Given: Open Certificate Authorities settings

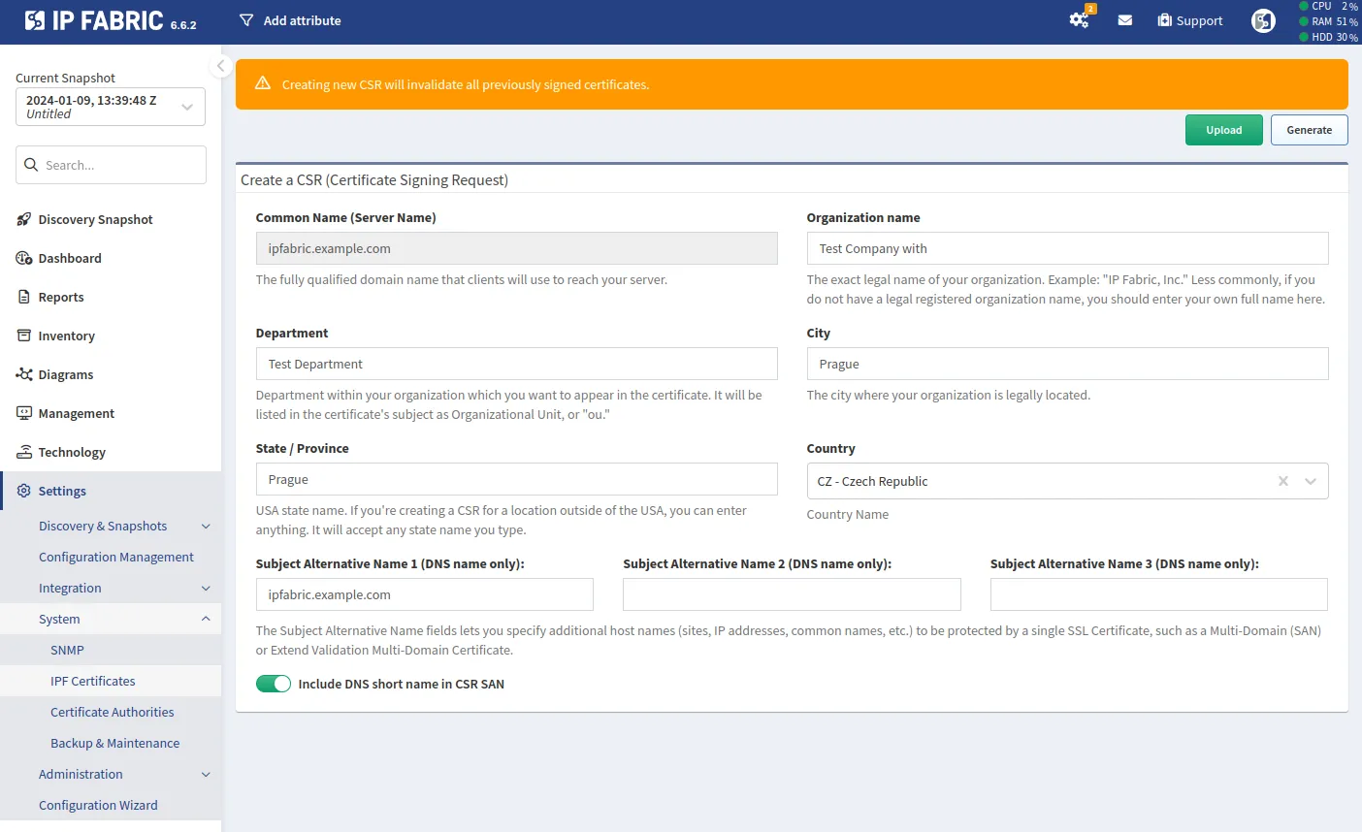Looking at the screenshot, I should (x=112, y=712).
